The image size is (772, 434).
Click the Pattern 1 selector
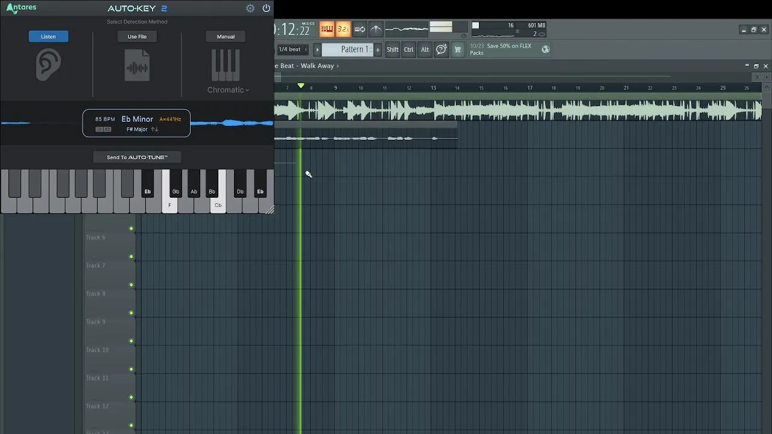(x=348, y=49)
